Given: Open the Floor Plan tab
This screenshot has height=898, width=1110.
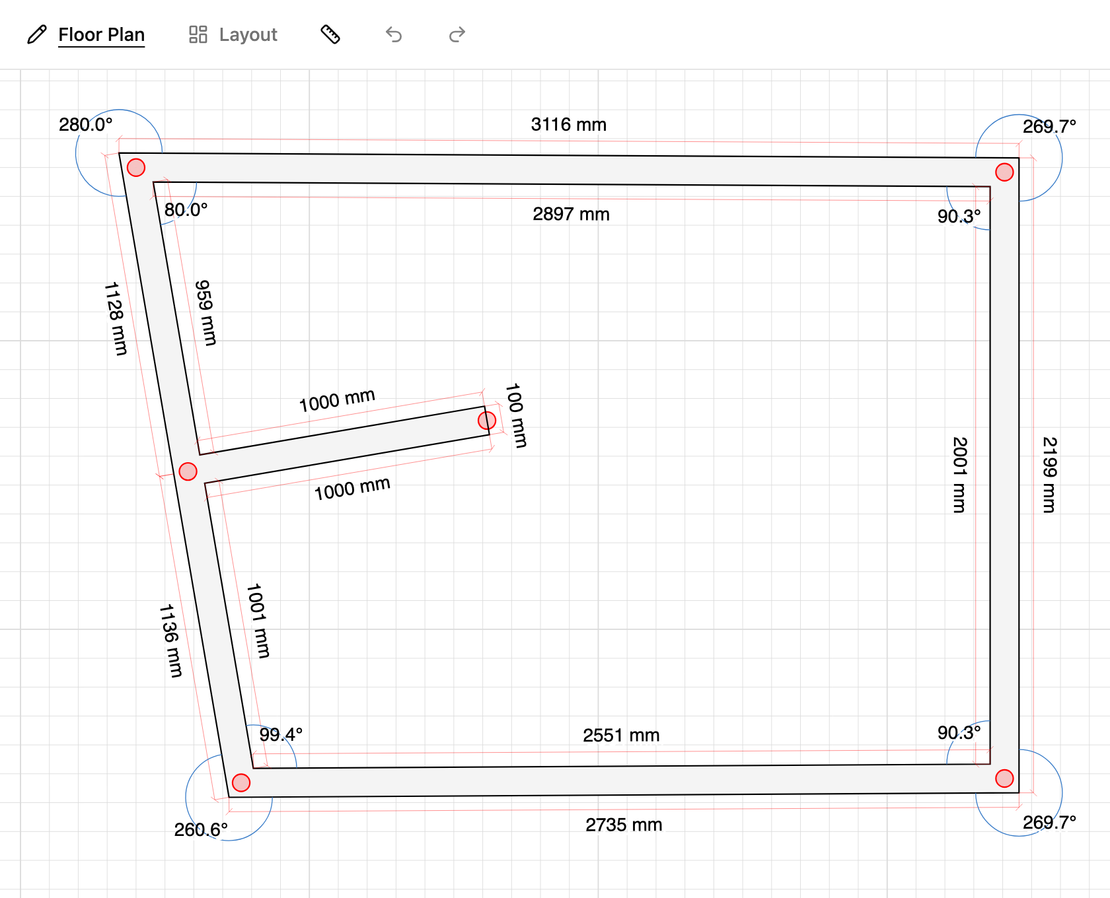Looking at the screenshot, I should point(101,34).
